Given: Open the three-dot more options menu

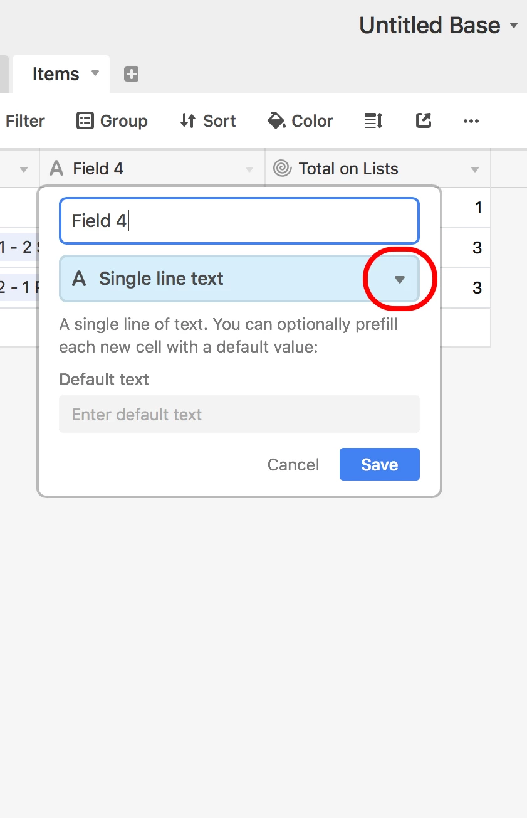Looking at the screenshot, I should coord(471,121).
